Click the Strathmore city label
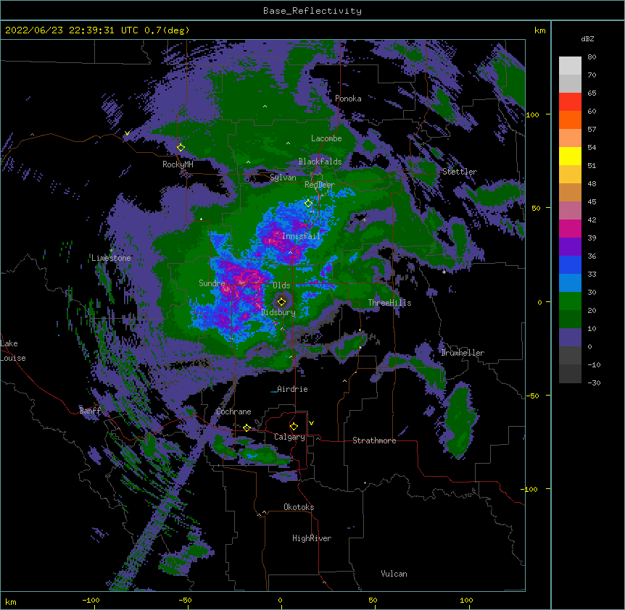This screenshot has width=625, height=610. pyautogui.click(x=374, y=440)
